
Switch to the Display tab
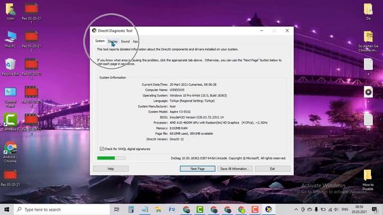[x=113, y=41]
